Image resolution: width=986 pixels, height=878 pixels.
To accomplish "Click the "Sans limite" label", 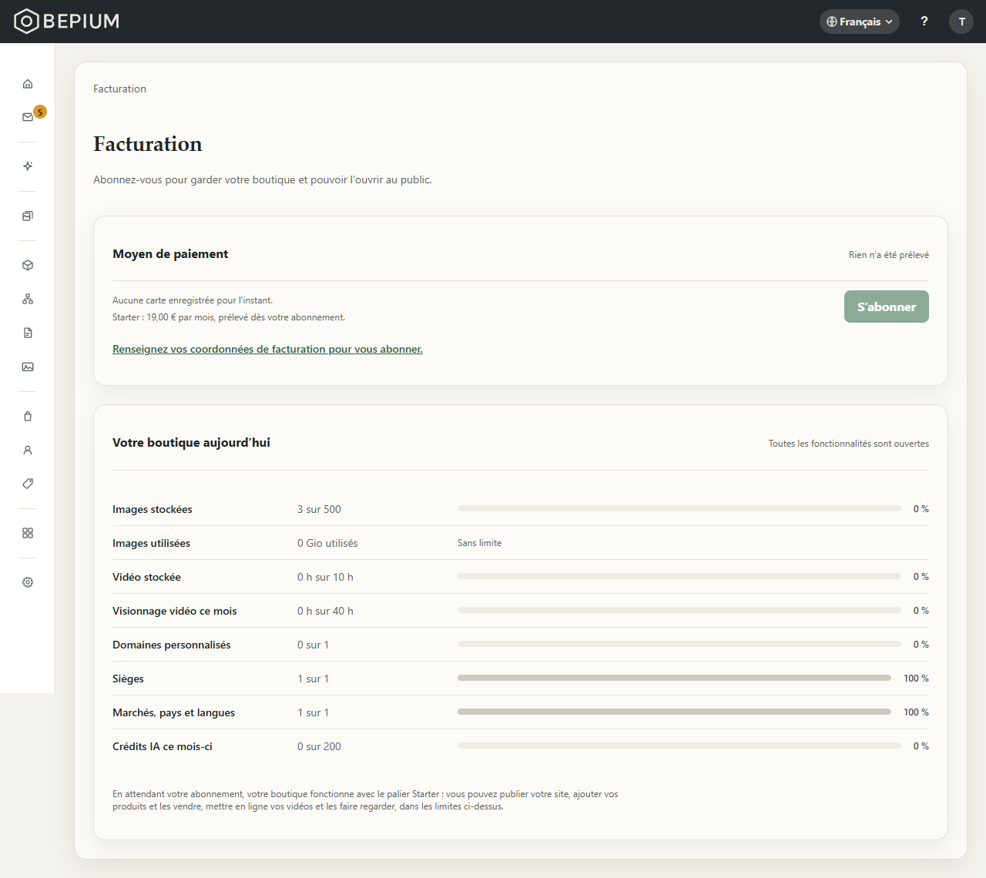I will point(479,543).
